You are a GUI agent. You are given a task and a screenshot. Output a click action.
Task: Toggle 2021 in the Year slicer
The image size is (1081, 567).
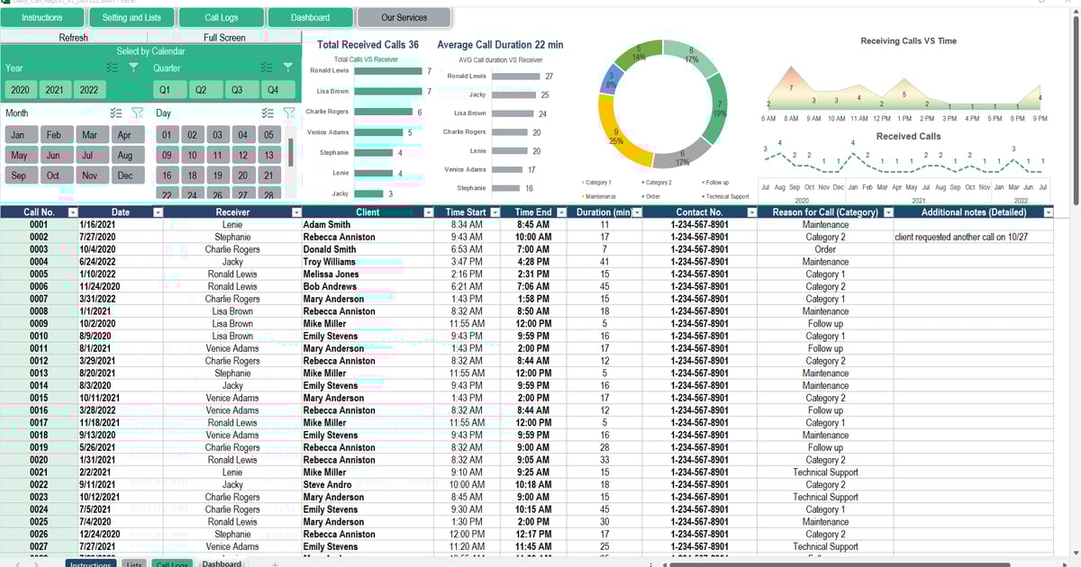[x=53, y=90]
